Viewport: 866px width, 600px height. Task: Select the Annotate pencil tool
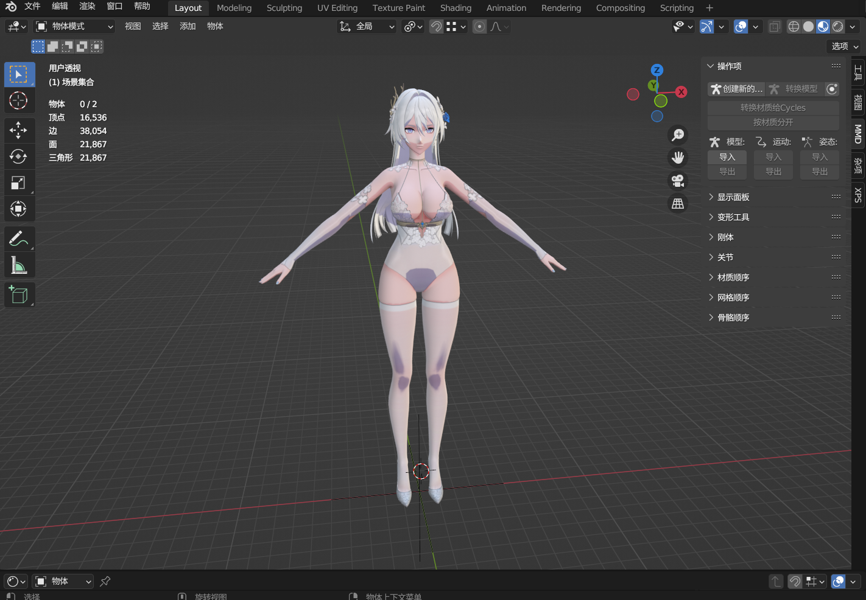coord(18,239)
